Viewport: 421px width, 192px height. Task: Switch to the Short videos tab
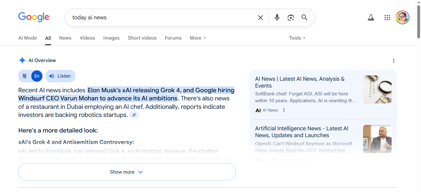click(142, 38)
